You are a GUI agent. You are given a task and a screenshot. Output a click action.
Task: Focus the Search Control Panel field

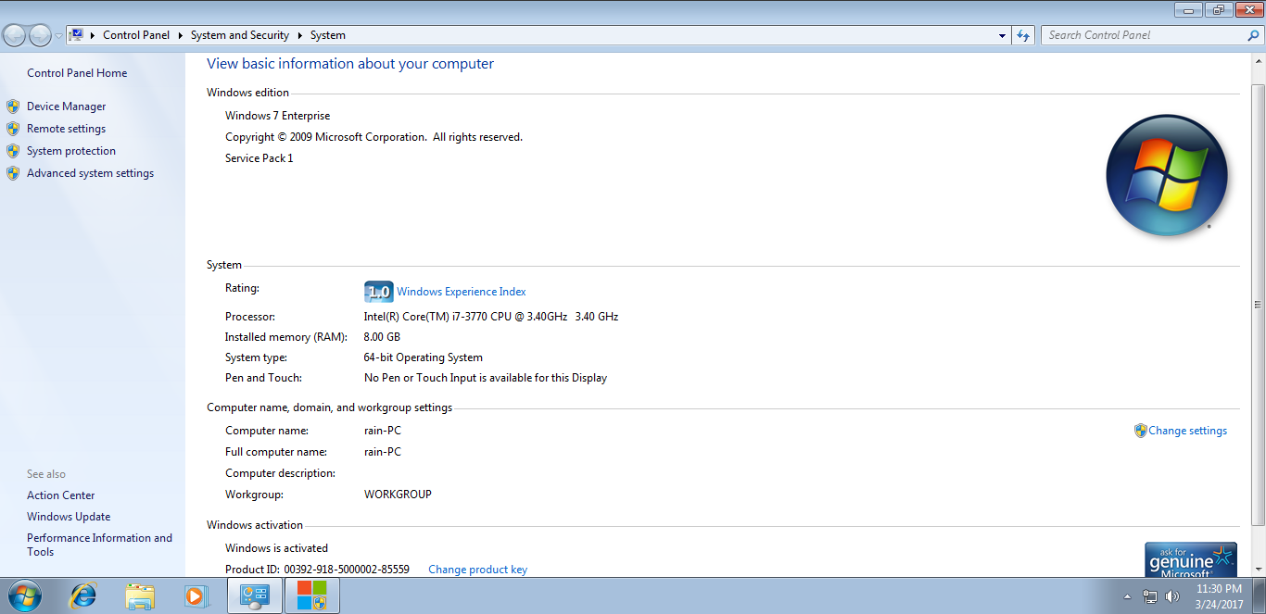point(1145,35)
